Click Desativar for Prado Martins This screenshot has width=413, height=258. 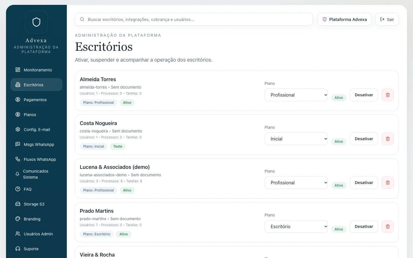(x=364, y=226)
